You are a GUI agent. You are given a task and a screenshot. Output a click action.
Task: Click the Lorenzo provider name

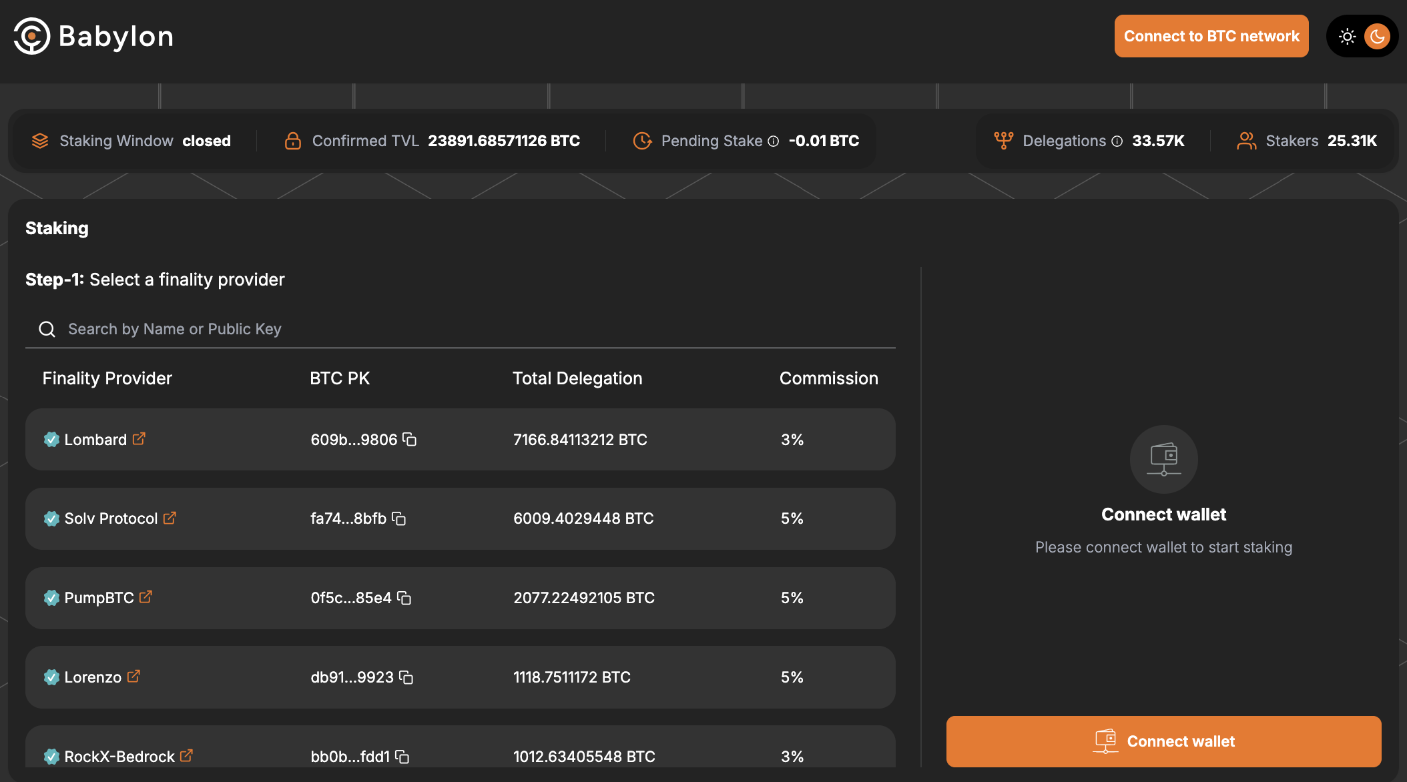(93, 677)
